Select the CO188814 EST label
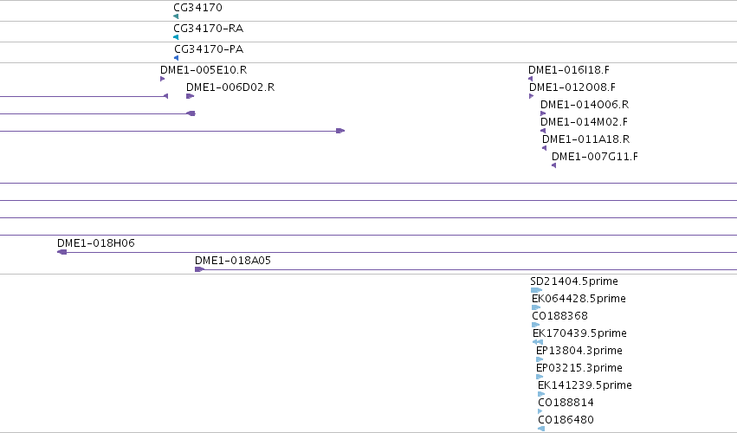 coord(566,403)
